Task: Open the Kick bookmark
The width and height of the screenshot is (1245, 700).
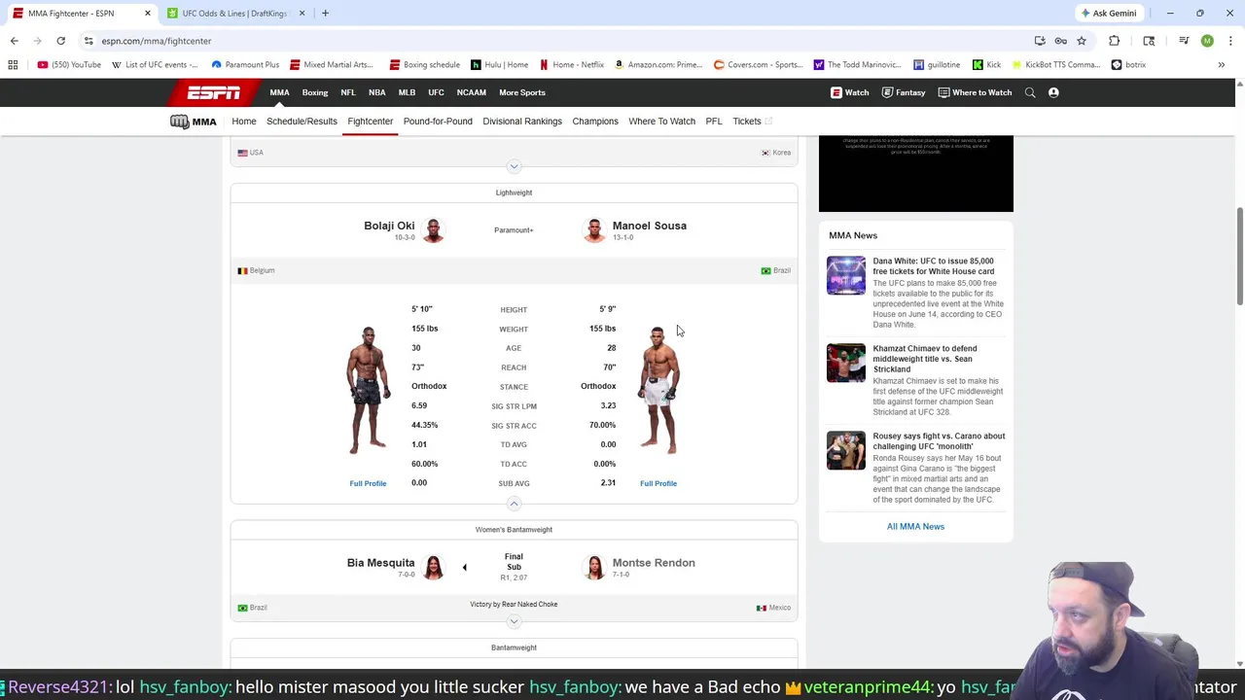Action: [x=985, y=64]
